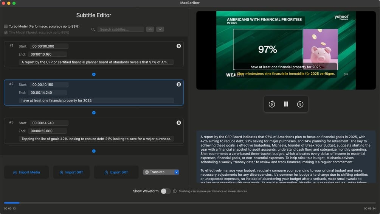Go to next search result arrow
Screen dimensions: 380x214
(x=160, y=30)
